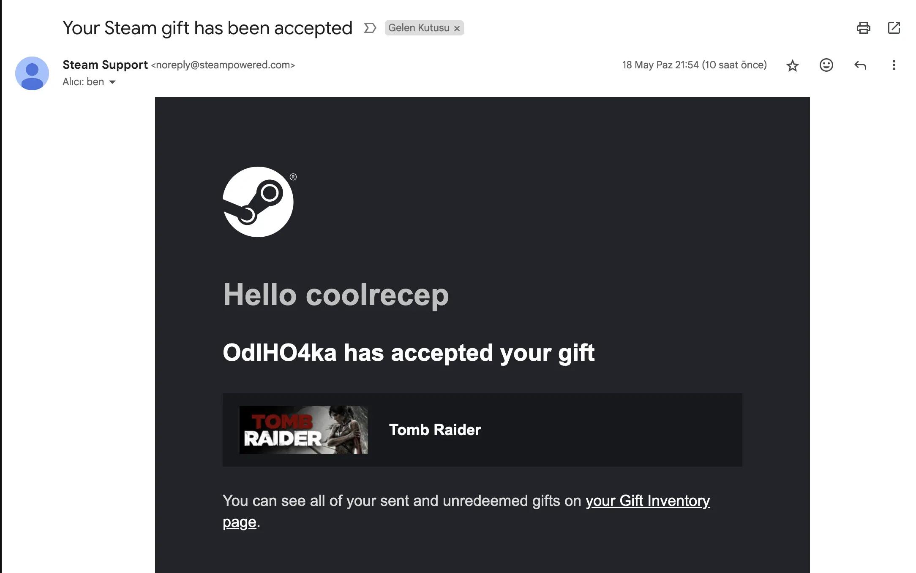Click the sender's avatar picture

[32, 73]
